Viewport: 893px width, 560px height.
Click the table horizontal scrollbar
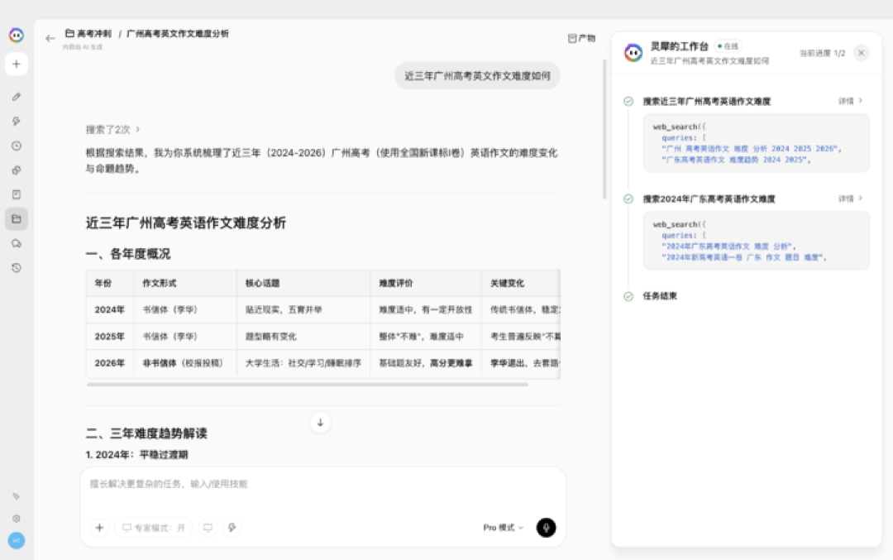point(308,385)
